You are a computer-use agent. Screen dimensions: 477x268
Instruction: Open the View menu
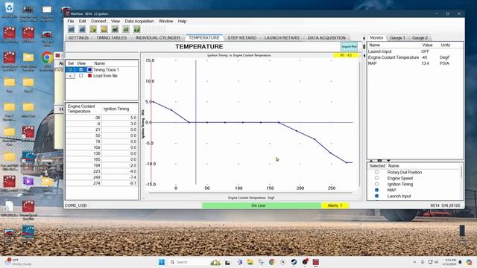click(x=116, y=22)
